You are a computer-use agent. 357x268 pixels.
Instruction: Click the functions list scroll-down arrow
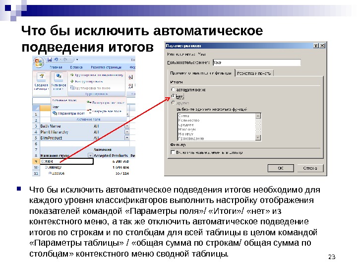click(258, 137)
